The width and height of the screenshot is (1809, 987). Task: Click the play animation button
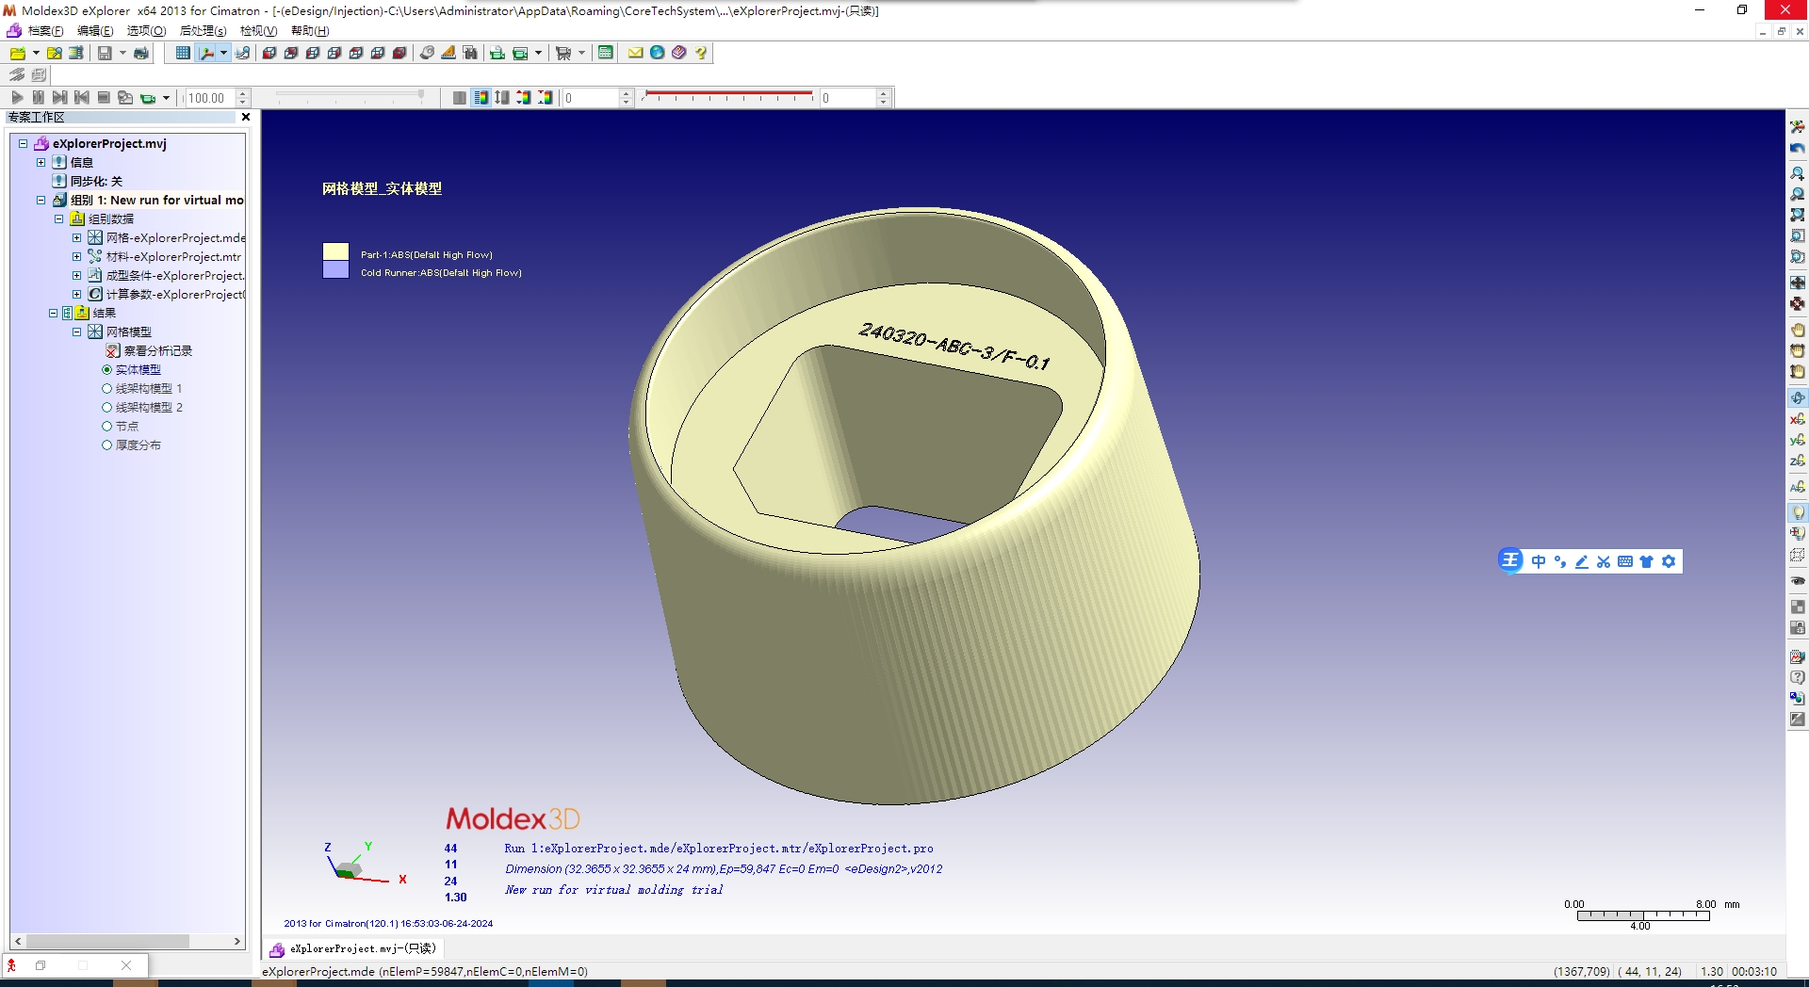click(17, 98)
